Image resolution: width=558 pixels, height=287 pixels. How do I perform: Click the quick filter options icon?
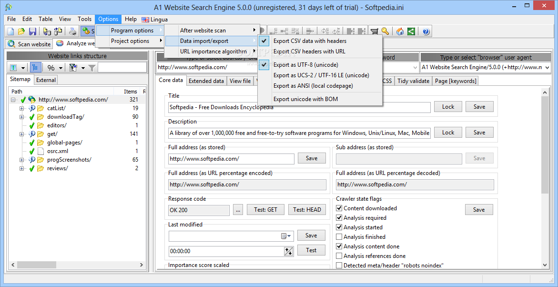click(x=73, y=68)
